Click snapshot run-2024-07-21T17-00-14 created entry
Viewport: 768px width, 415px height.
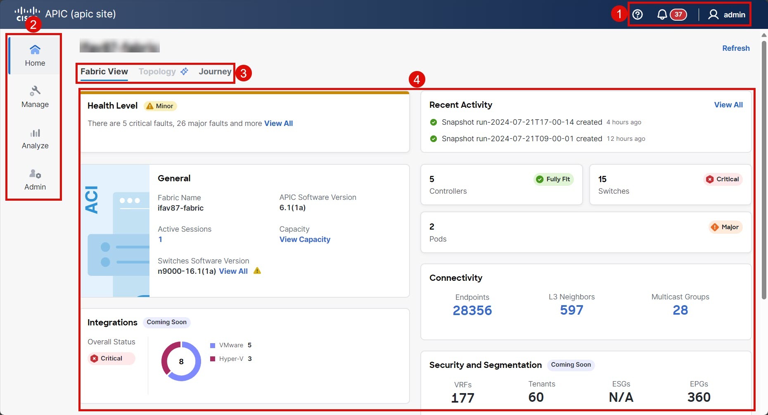pyautogui.click(x=522, y=122)
